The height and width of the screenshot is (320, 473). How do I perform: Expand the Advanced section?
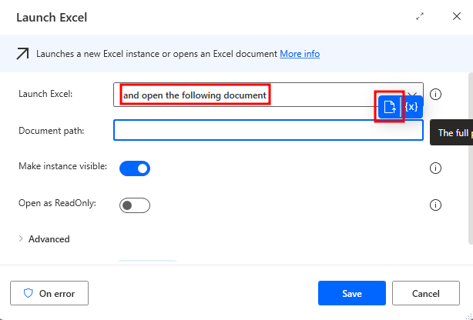click(44, 239)
